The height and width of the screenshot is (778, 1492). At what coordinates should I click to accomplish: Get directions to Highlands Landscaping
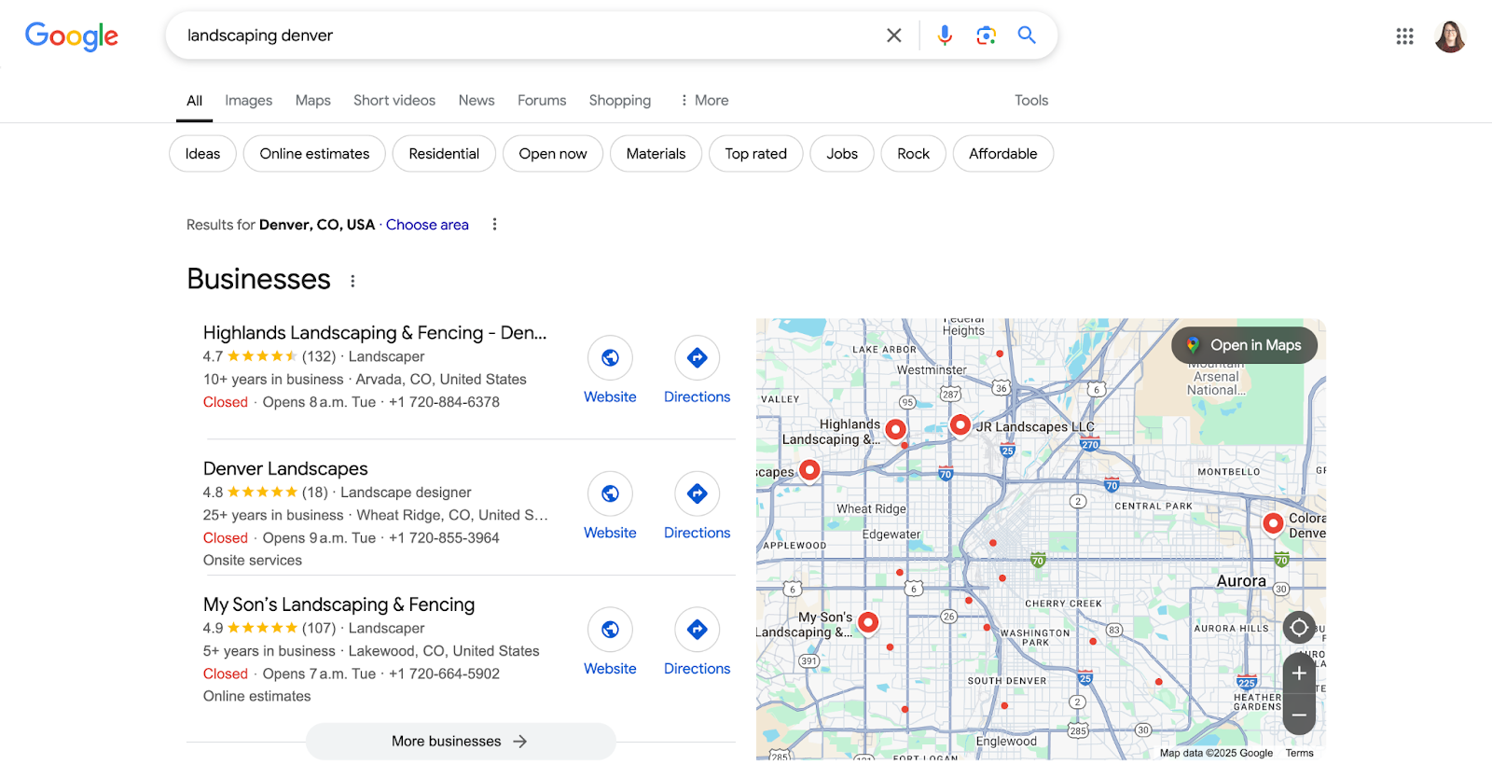697,357
